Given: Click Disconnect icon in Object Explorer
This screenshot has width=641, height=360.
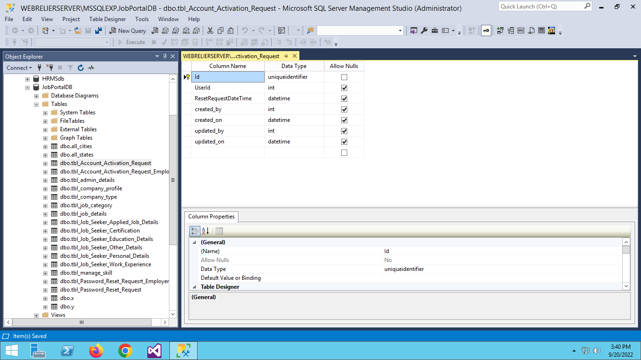Looking at the screenshot, I should click(x=50, y=67).
